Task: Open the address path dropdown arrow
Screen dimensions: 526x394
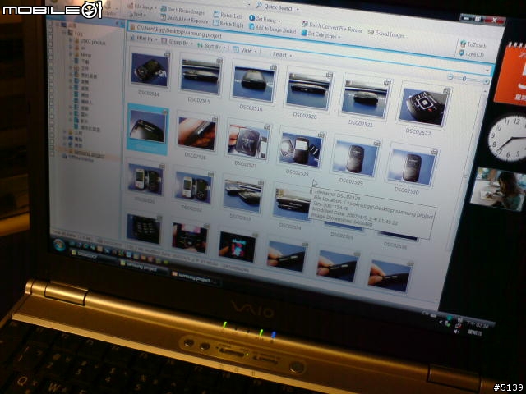Action: (x=487, y=71)
